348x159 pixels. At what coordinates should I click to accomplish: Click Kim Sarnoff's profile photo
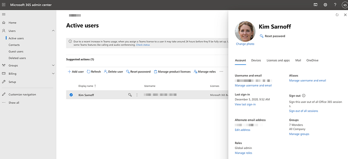(245, 31)
